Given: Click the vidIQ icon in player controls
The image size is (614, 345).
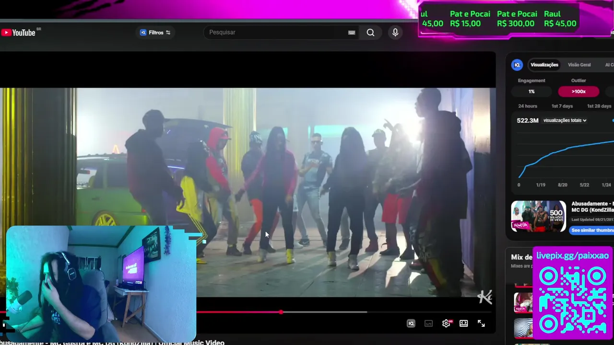Looking at the screenshot, I should [x=411, y=323].
